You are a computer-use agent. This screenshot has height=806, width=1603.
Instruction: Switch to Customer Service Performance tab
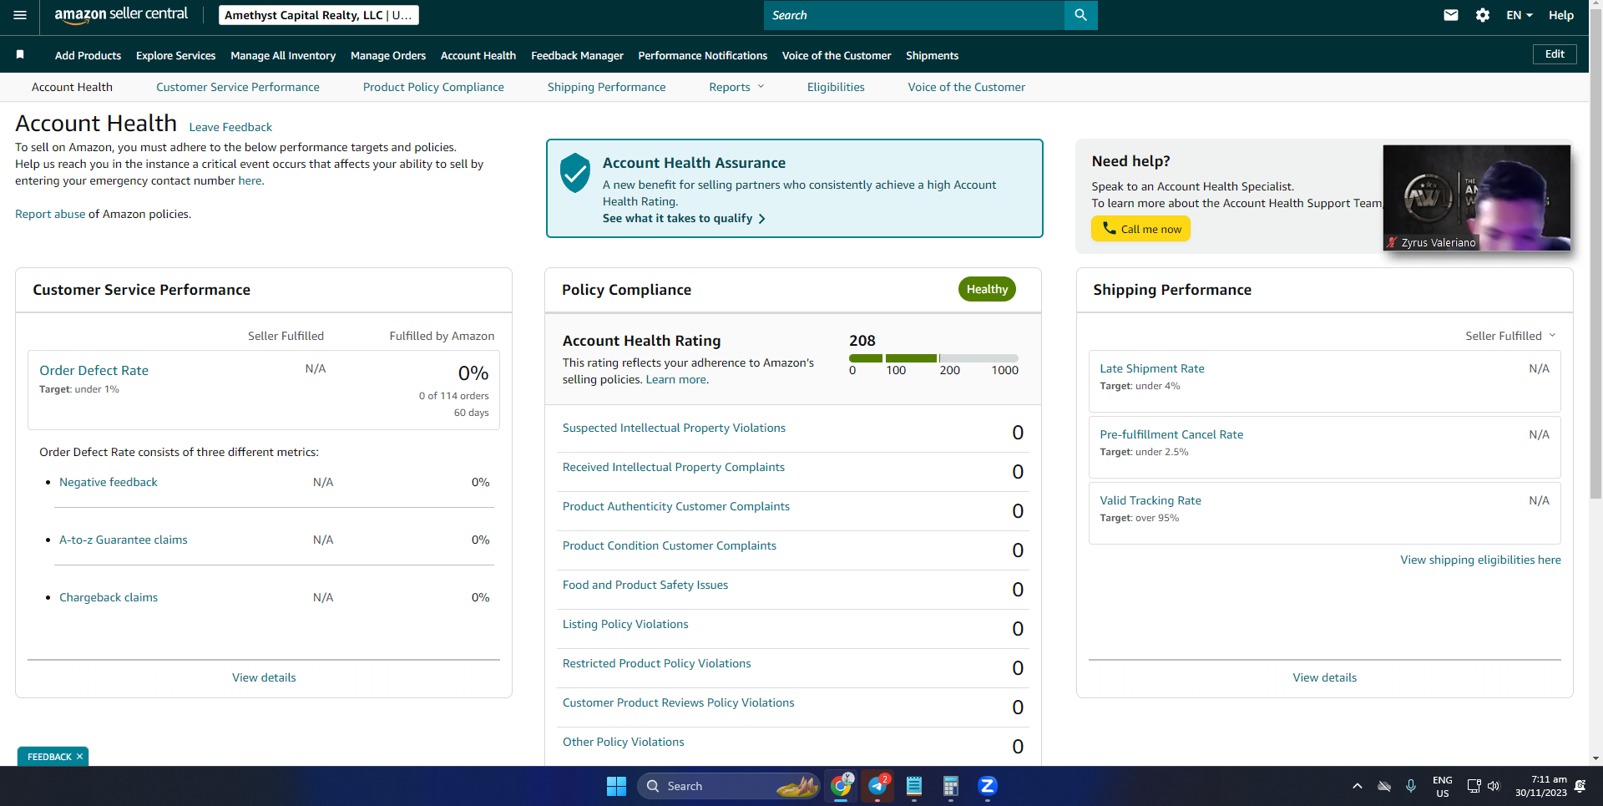(238, 87)
